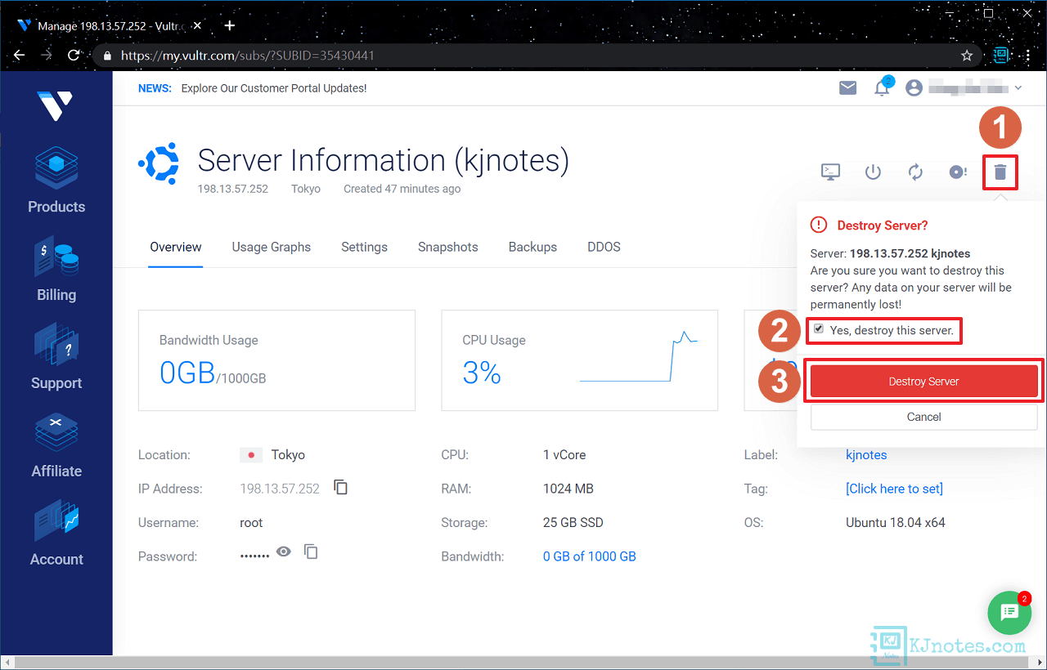Screen dimensions: 1047x670
Task: Switch to the Snapshots tab
Action: [448, 247]
